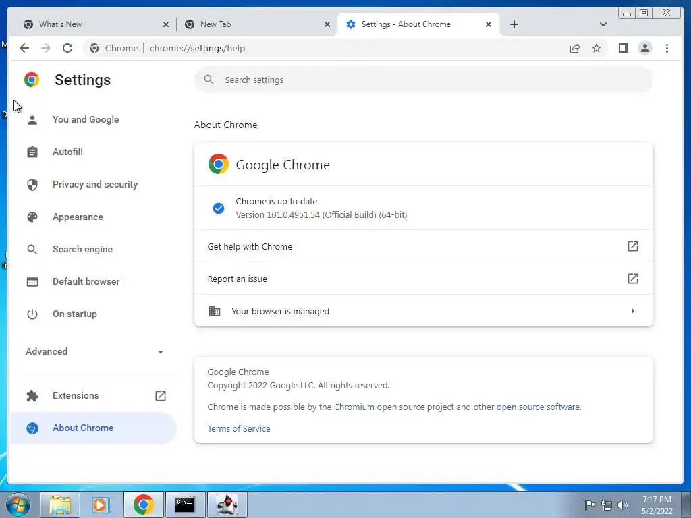The height and width of the screenshot is (518, 691).
Task: Open Windows Media Player taskbar icon
Action: [101, 505]
